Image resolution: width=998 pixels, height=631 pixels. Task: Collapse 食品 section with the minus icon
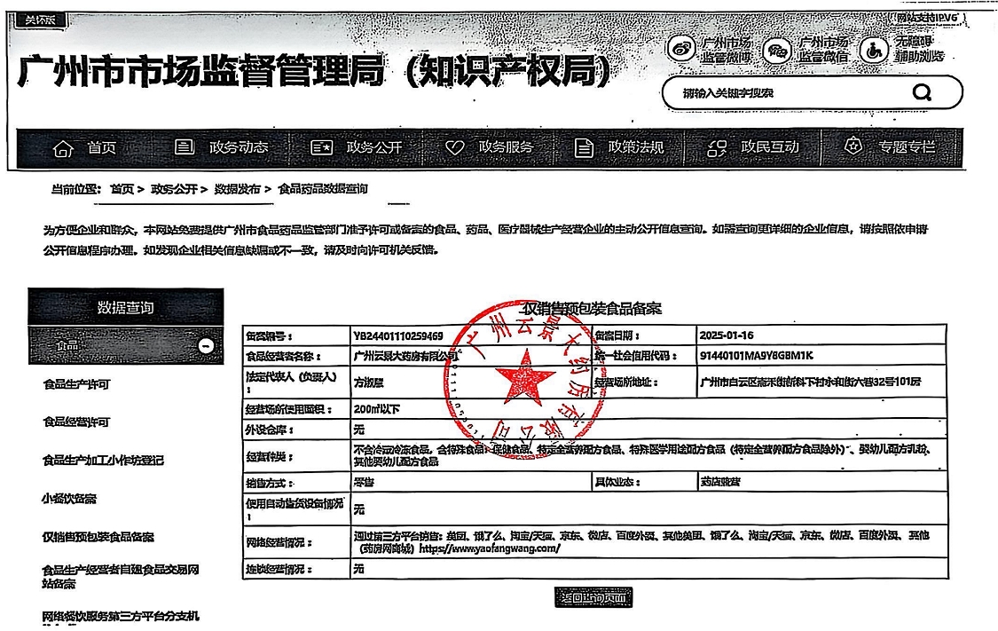click(x=206, y=346)
